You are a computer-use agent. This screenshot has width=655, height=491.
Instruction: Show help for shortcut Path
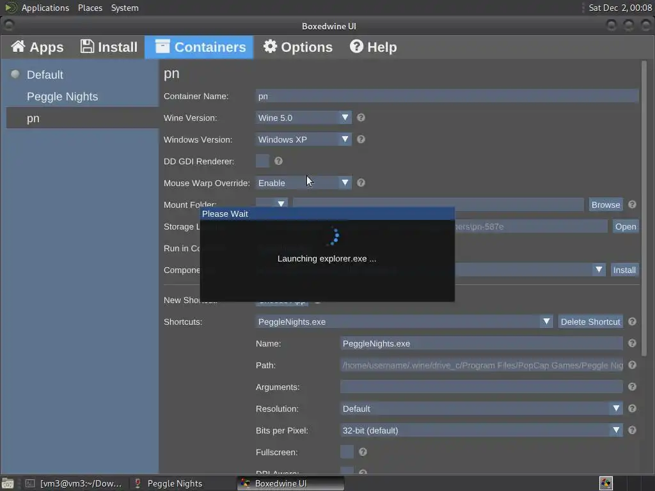tap(632, 365)
